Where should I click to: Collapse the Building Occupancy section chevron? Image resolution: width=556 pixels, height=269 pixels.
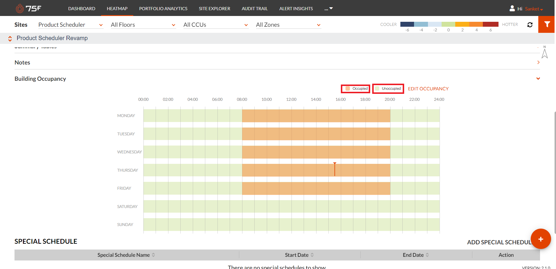coord(538,78)
